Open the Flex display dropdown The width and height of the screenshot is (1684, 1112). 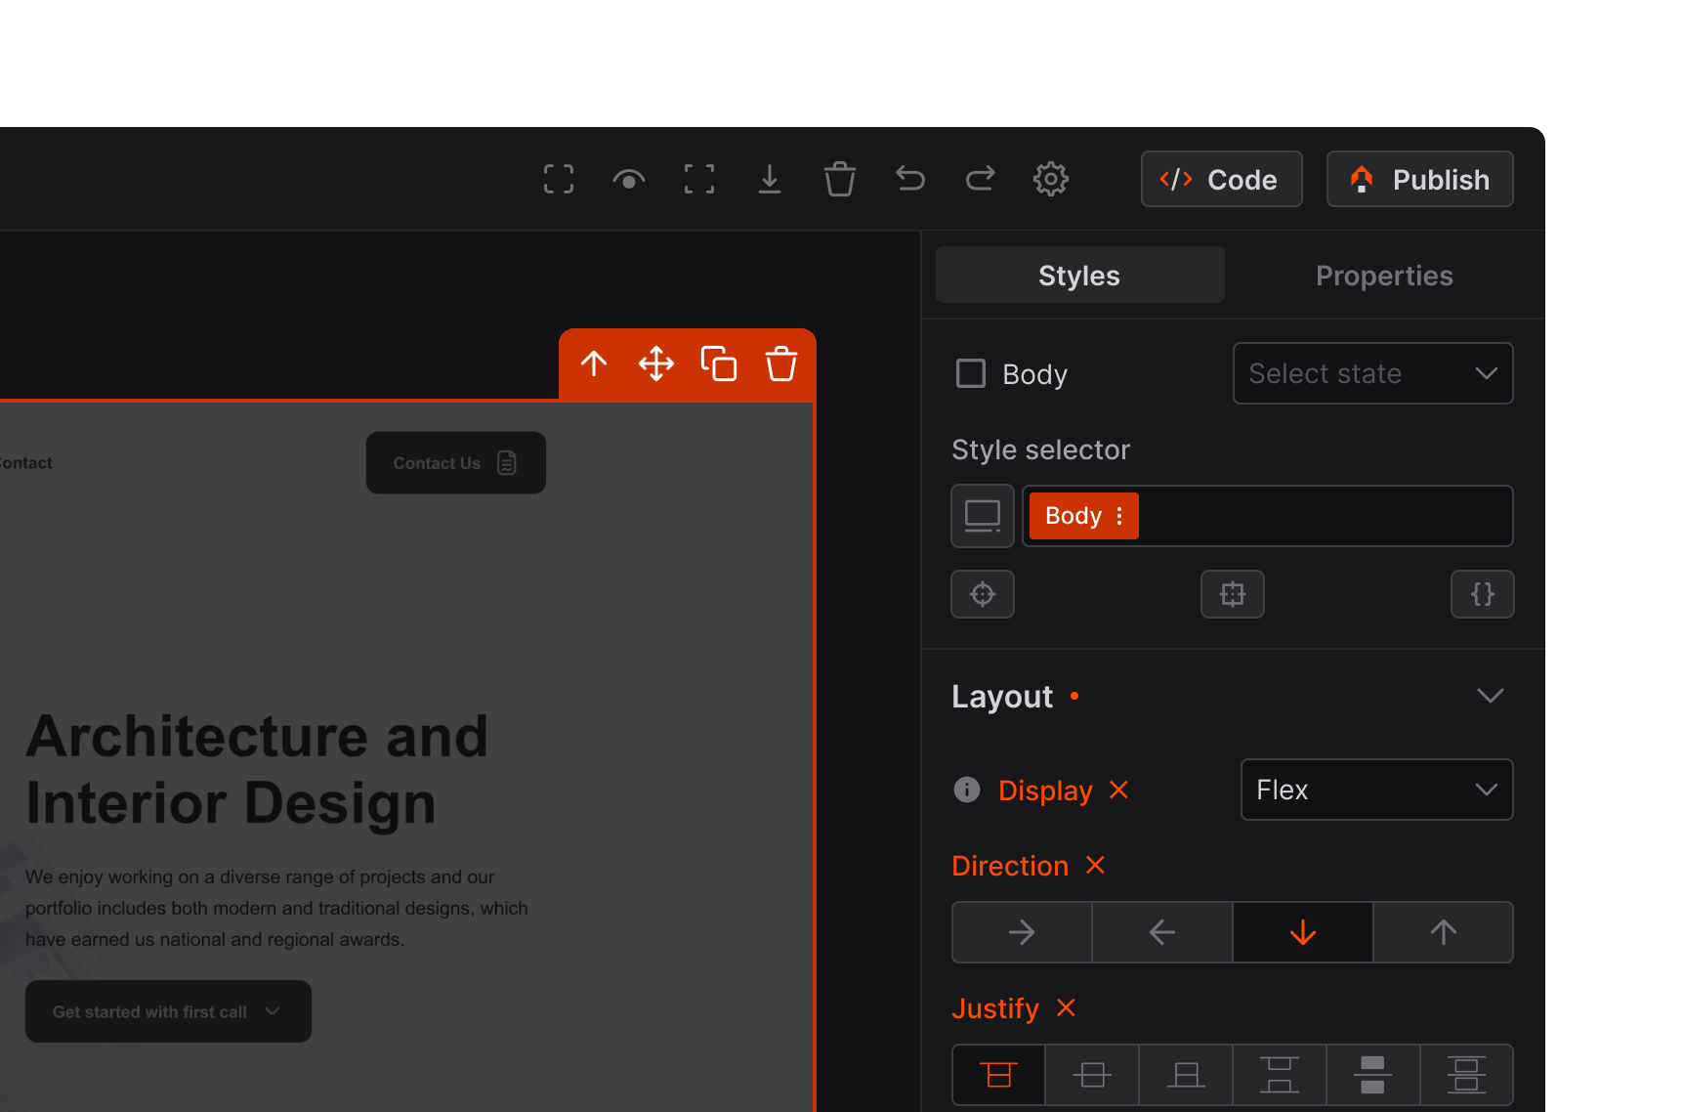tap(1376, 790)
